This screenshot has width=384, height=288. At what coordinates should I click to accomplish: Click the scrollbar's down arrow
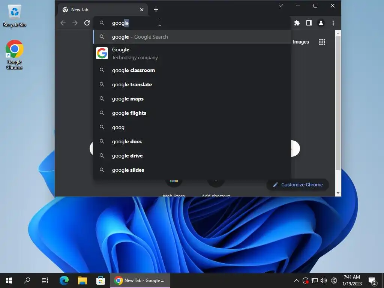(338, 193)
